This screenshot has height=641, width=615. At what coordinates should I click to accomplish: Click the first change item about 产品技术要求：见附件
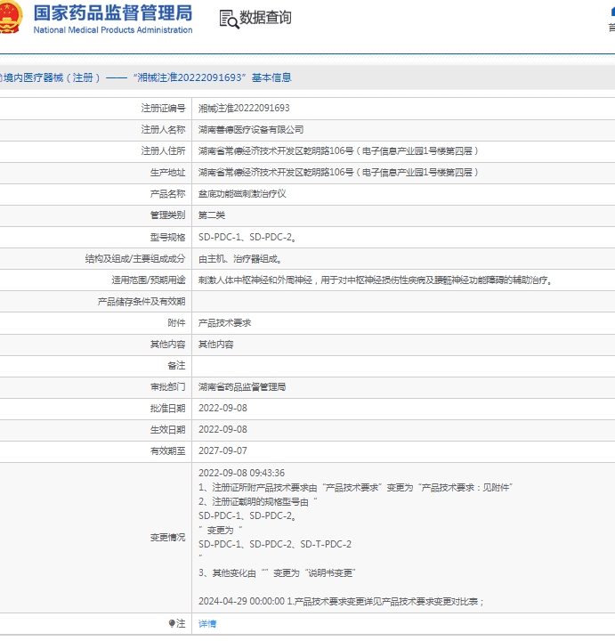pyautogui.click(x=355, y=487)
